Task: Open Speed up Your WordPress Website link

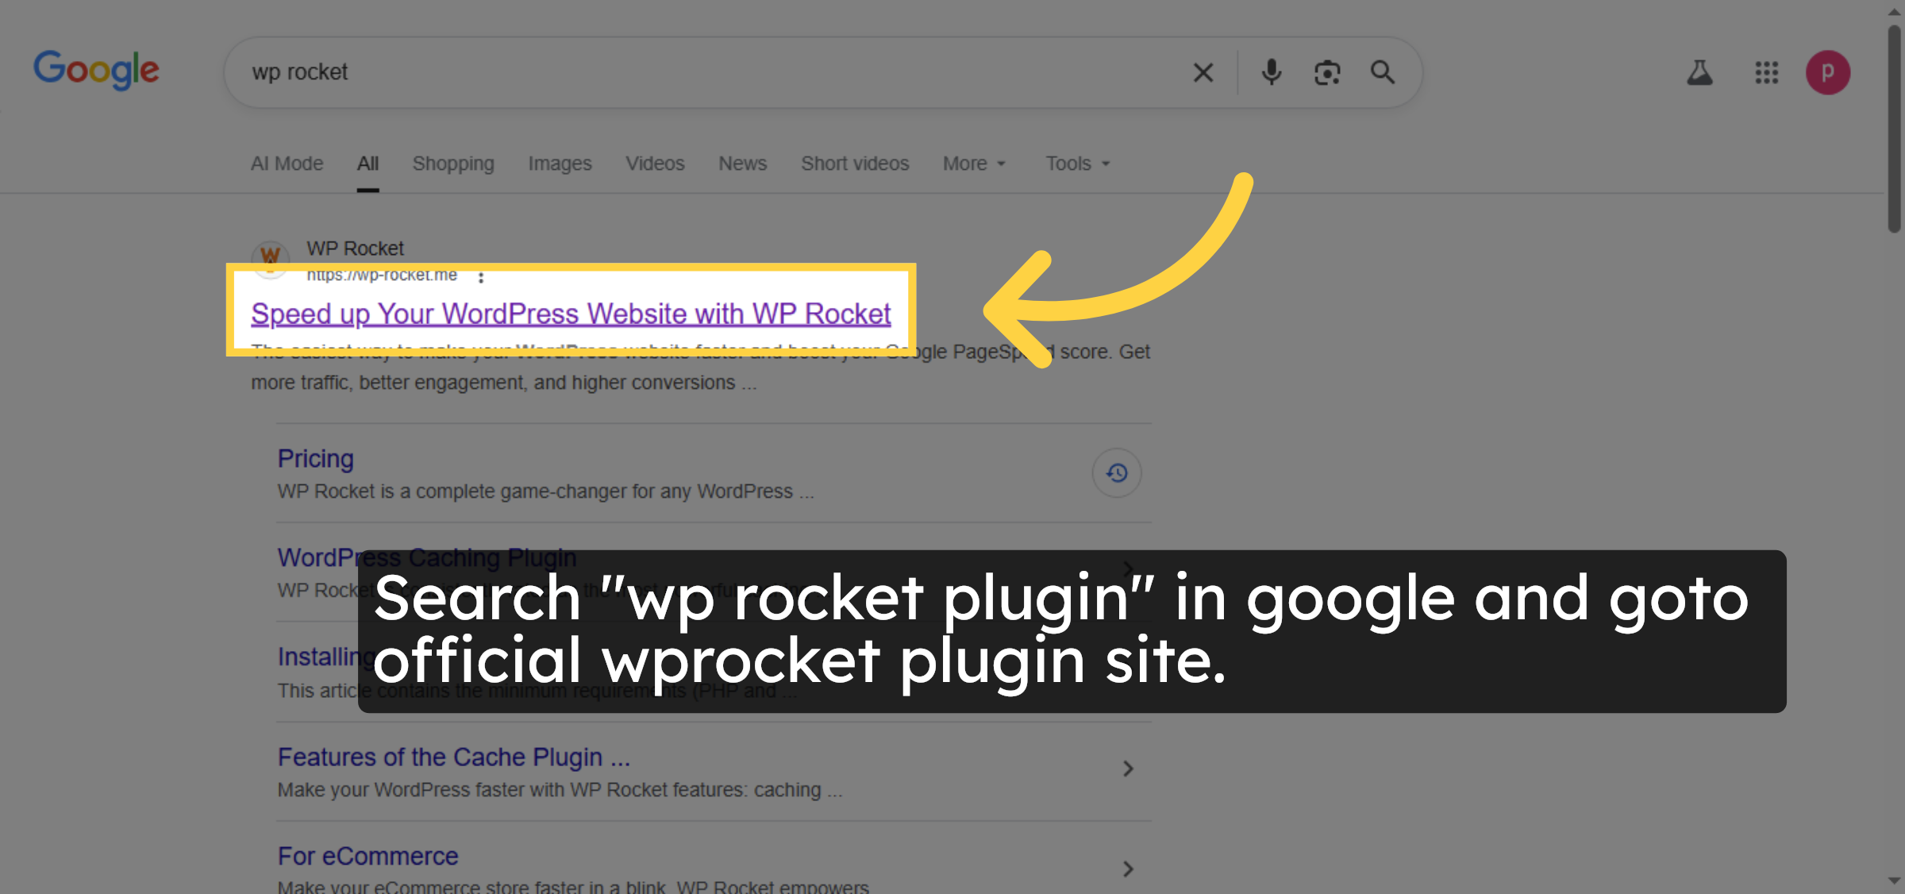Action: (x=571, y=314)
